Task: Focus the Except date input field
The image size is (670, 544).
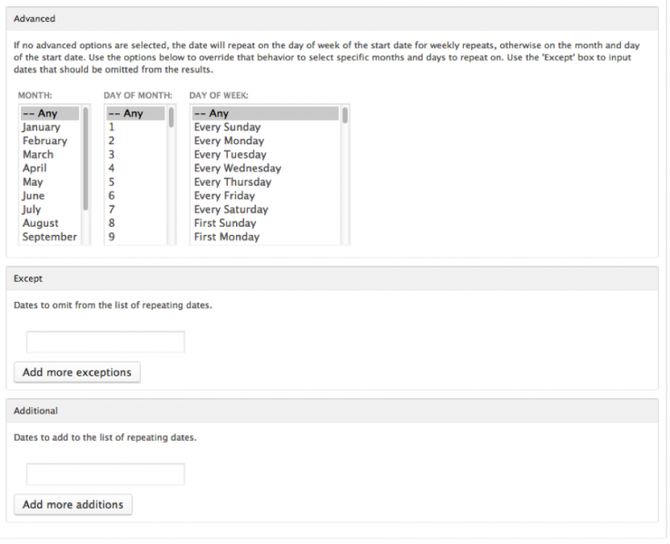Action: (x=105, y=342)
